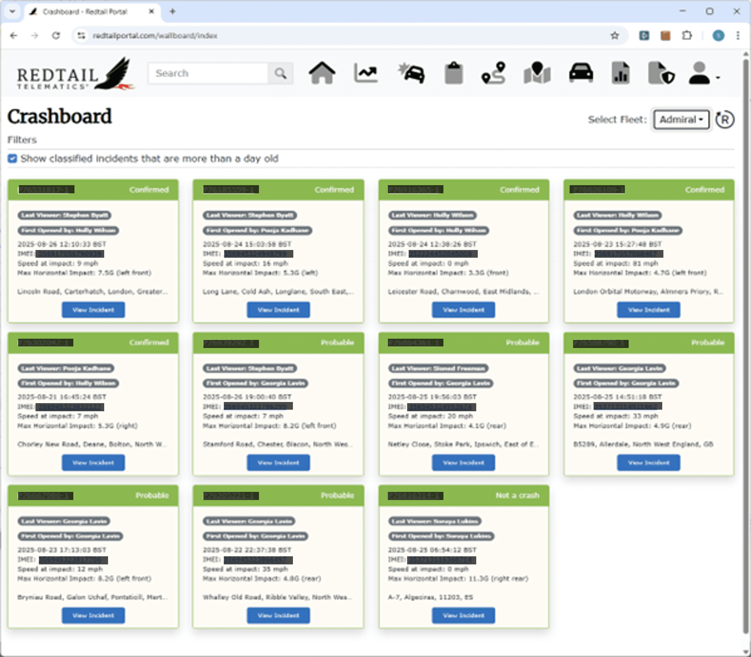Click the Home house icon

[322, 73]
